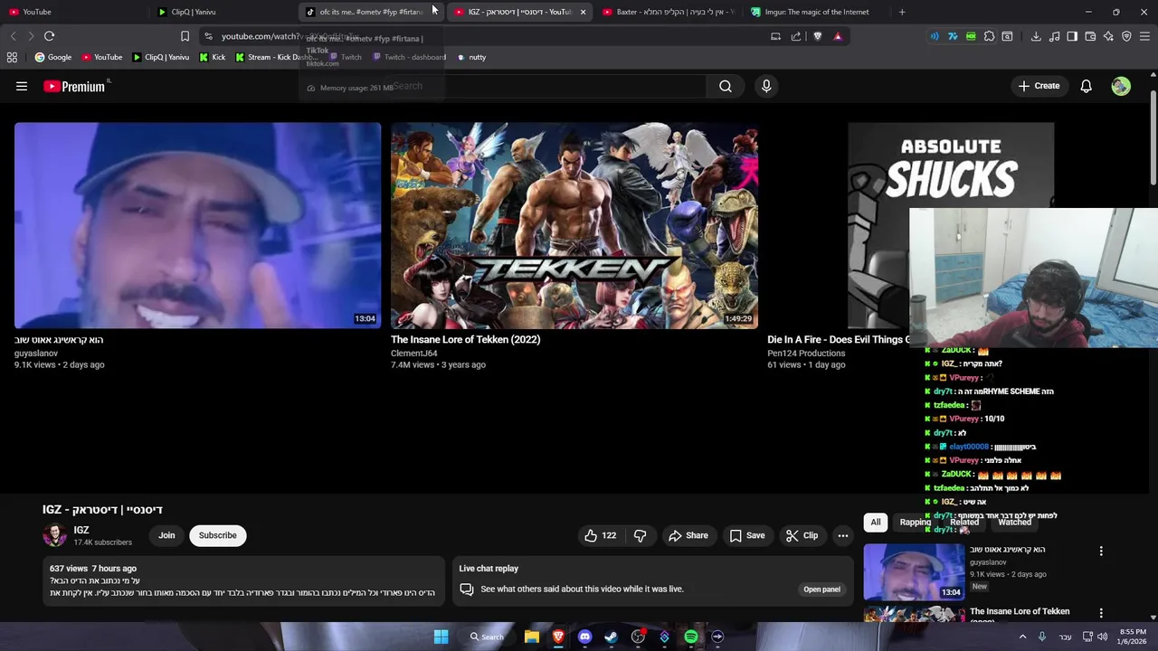Screen dimensions: 1158x651
Task: Open the bookmarks apps grid icon
Action: (x=12, y=57)
